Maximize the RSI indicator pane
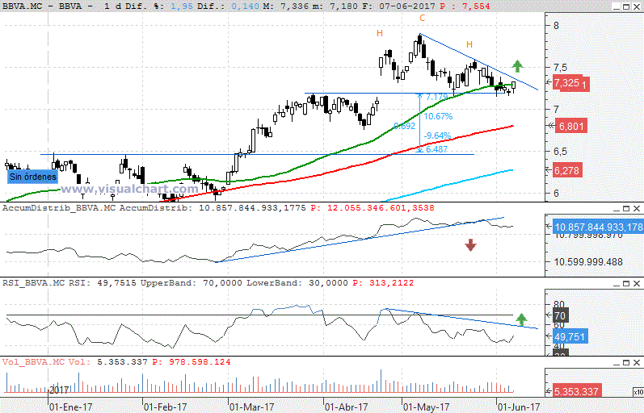 coord(626,283)
